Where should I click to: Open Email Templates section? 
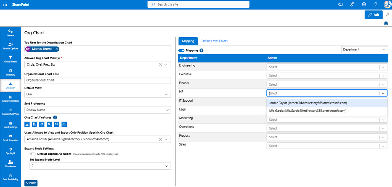point(10,138)
